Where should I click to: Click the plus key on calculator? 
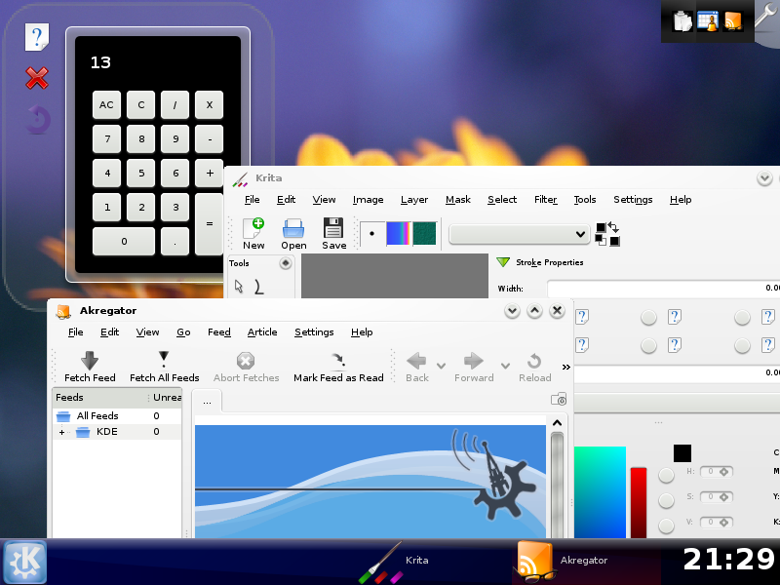click(209, 174)
